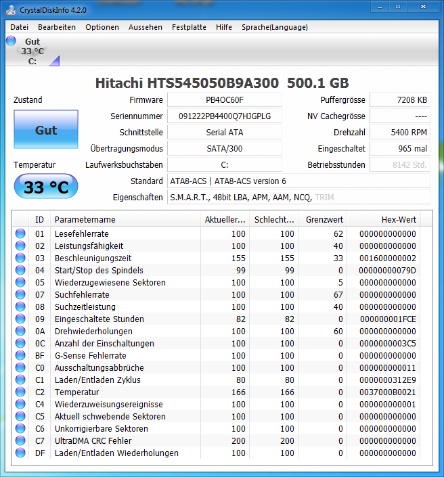Click status icon for Eingeschaltete Stunden

pos(20,319)
